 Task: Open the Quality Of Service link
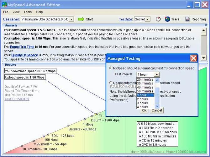click(x=25, y=55)
